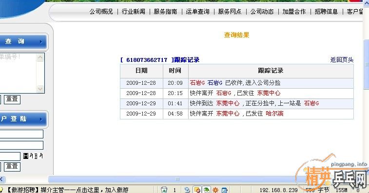The width and height of the screenshot is (369, 193).
Task: Click the popup blocker icon in status bar
Action: point(197,190)
